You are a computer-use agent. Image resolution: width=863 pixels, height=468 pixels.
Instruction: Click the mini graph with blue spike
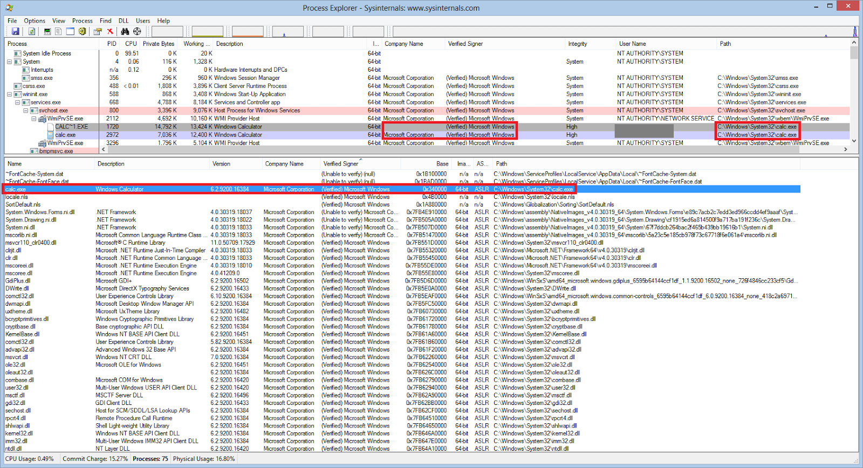tap(288, 32)
